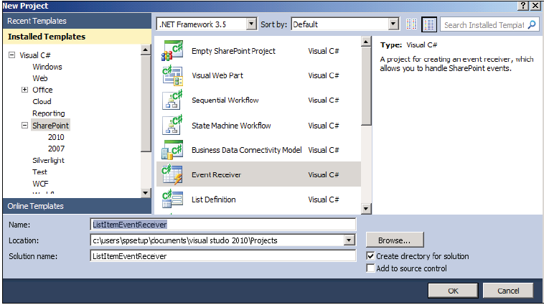Click the help question mark button
This screenshot has height=305, width=544.
pyautogui.click(x=523, y=6)
